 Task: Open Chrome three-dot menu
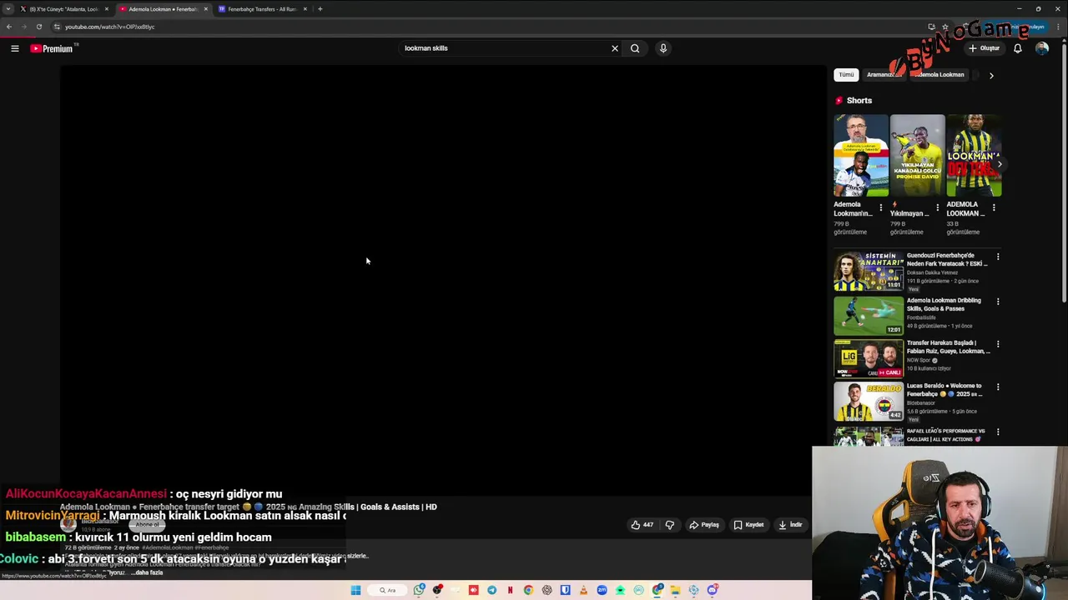pyautogui.click(x=1058, y=27)
